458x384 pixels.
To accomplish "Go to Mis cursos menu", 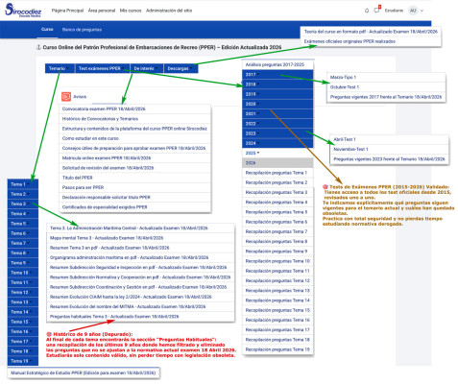I will (131, 11).
